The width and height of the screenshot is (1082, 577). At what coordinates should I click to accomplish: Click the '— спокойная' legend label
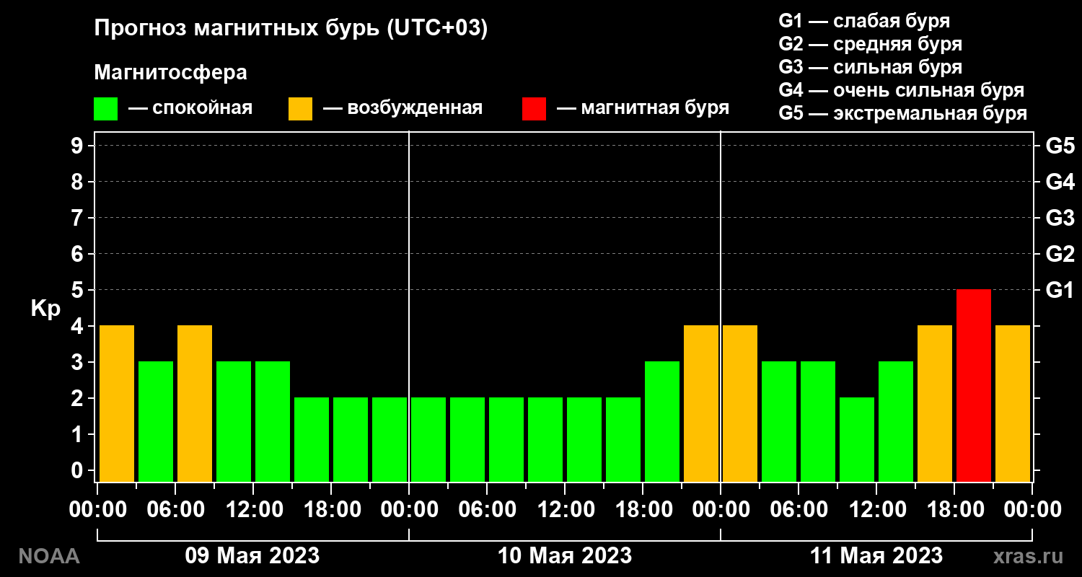[x=190, y=108]
